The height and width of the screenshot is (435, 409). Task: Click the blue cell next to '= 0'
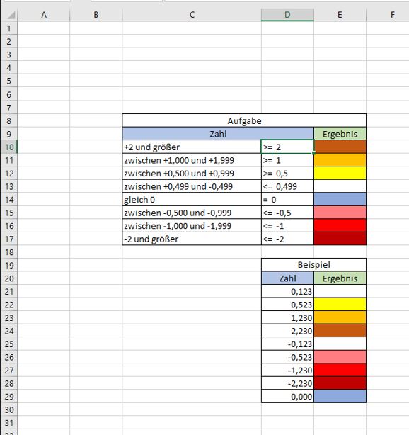pyautogui.click(x=340, y=200)
